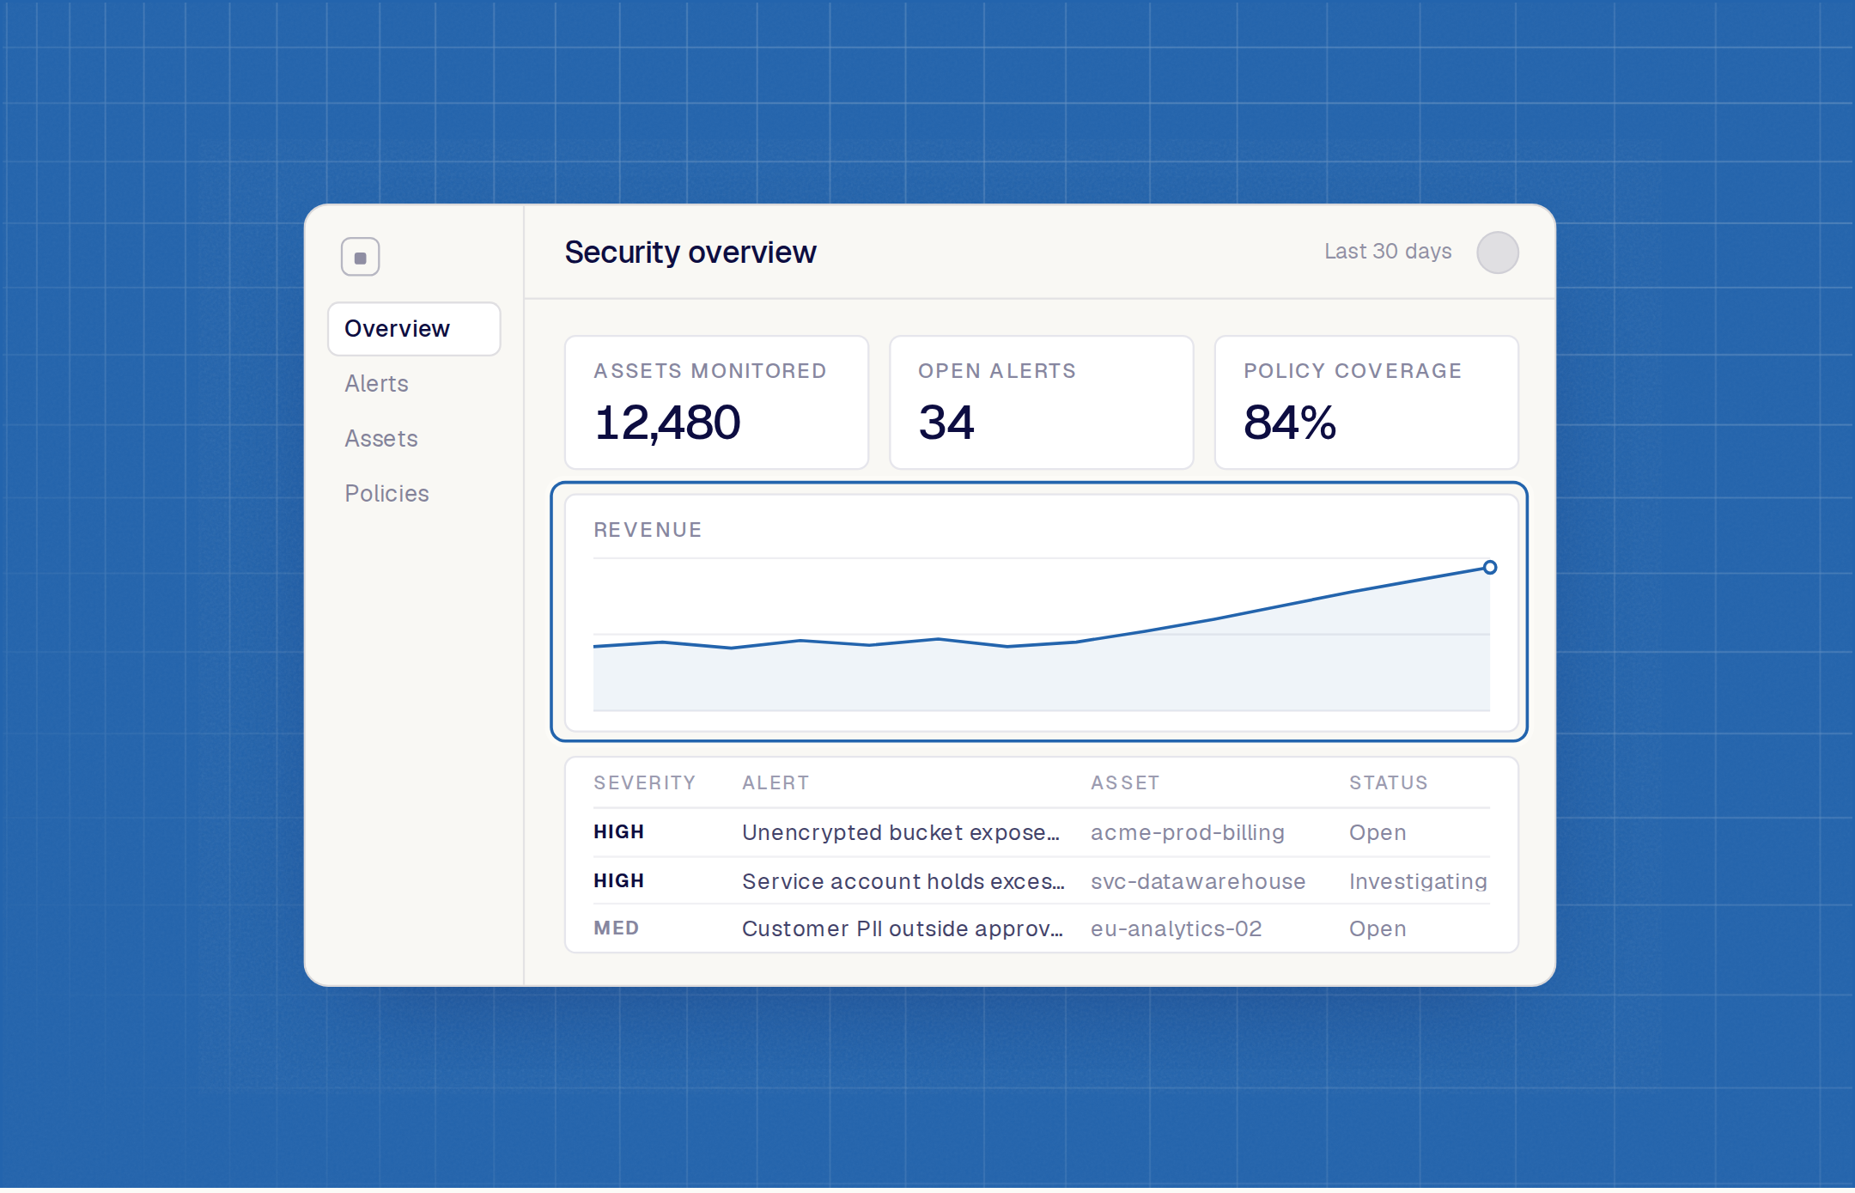1855x1193 pixels.
Task: Open the user avatar circle
Action: 1497,253
